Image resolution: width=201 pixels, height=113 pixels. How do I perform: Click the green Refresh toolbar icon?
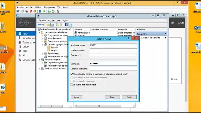pyautogui.click(x=57, y=25)
